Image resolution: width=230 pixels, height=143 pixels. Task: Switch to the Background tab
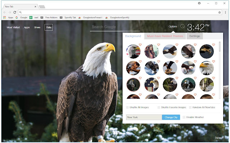[133, 36]
